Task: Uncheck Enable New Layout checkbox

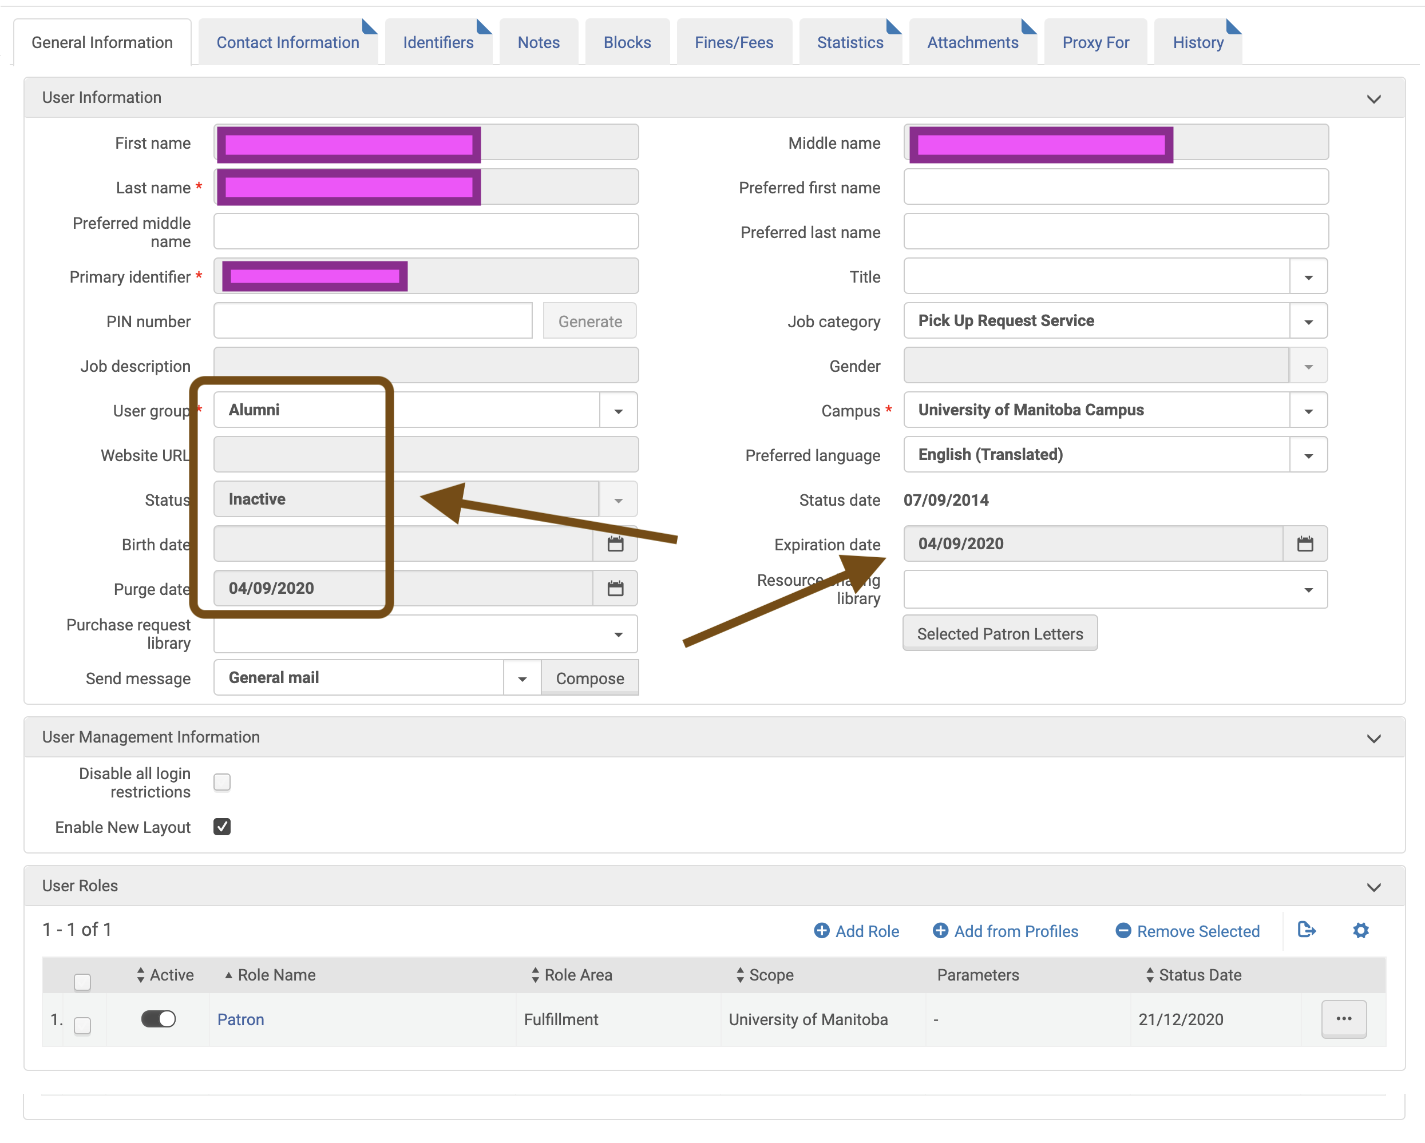Action: 222,827
